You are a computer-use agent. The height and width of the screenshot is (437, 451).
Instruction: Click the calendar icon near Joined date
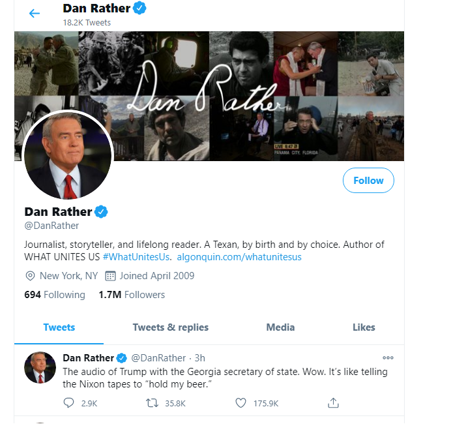(x=110, y=276)
